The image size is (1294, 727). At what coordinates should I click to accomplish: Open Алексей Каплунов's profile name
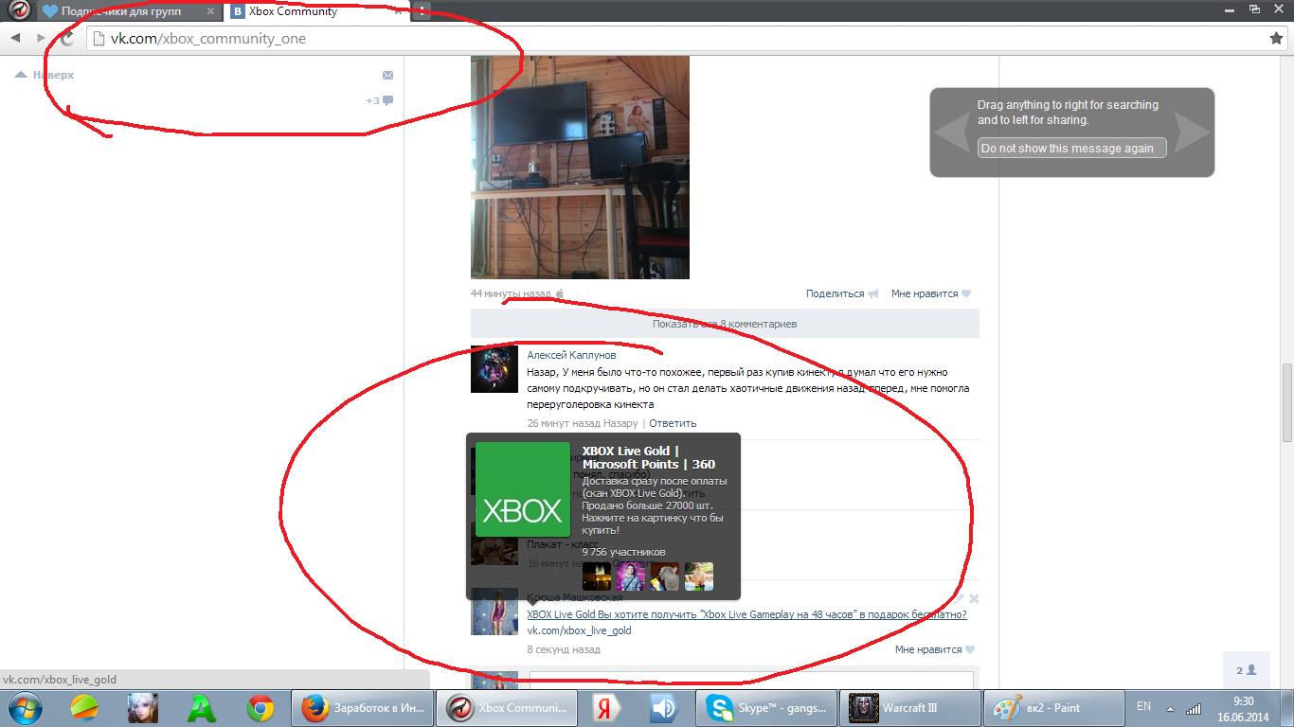coord(571,355)
